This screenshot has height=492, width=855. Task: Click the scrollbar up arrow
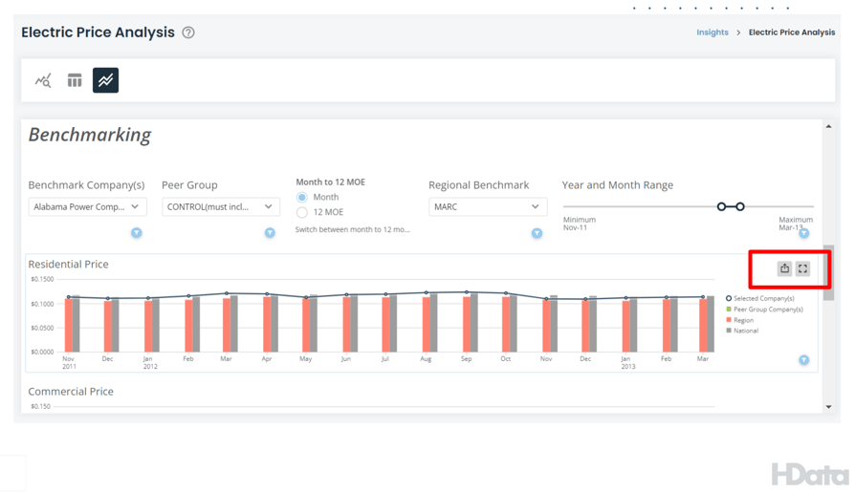point(829,126)
